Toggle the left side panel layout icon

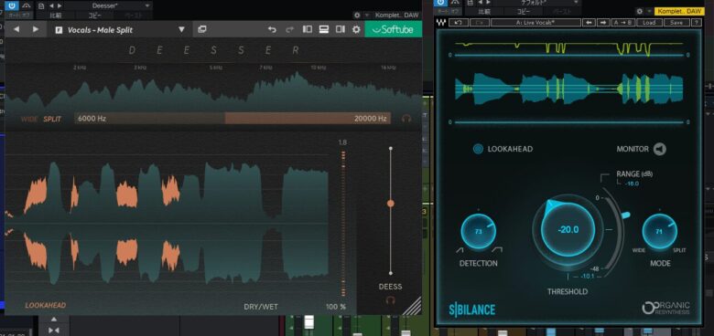tap(308, 29)
